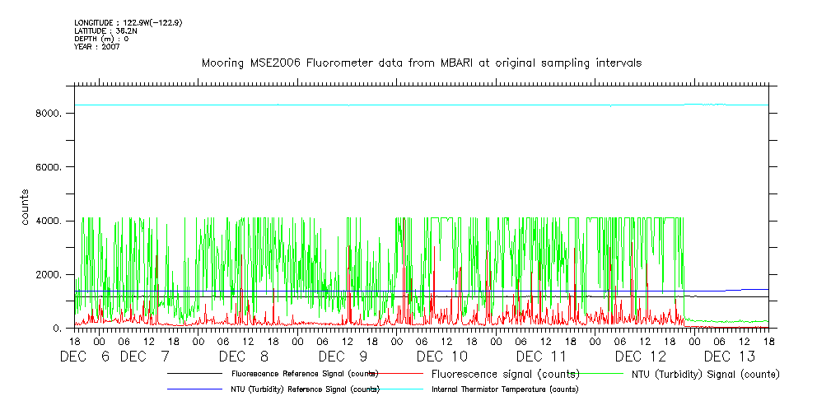Screen dimensions: 831x415
Task: Select the DEC 8 date label
Action: [244, 357]
